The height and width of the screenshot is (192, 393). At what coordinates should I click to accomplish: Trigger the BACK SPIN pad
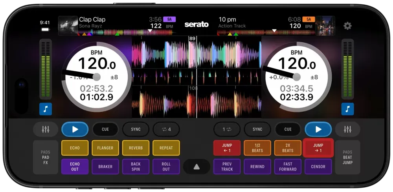136,167
